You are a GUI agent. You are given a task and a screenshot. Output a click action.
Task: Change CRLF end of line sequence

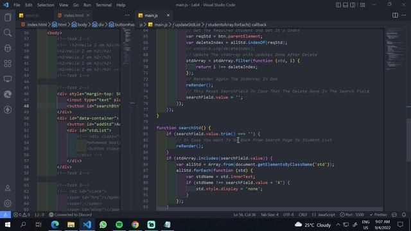[302, 214]
